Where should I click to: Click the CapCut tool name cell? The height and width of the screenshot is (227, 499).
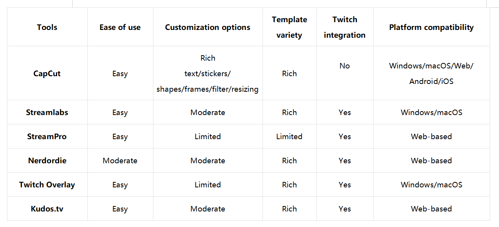pos(47,73)
